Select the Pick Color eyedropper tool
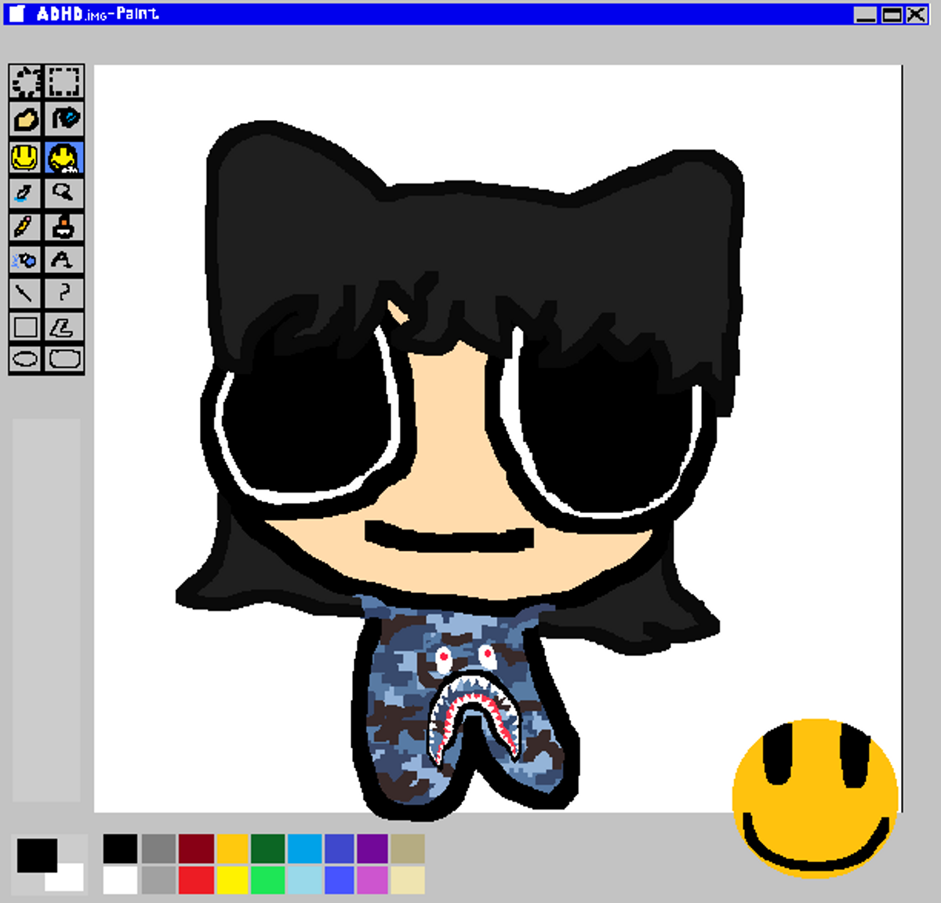 [26, 193]
